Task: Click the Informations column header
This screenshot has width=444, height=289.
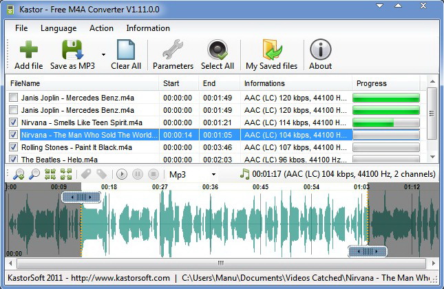Action: 296,83
